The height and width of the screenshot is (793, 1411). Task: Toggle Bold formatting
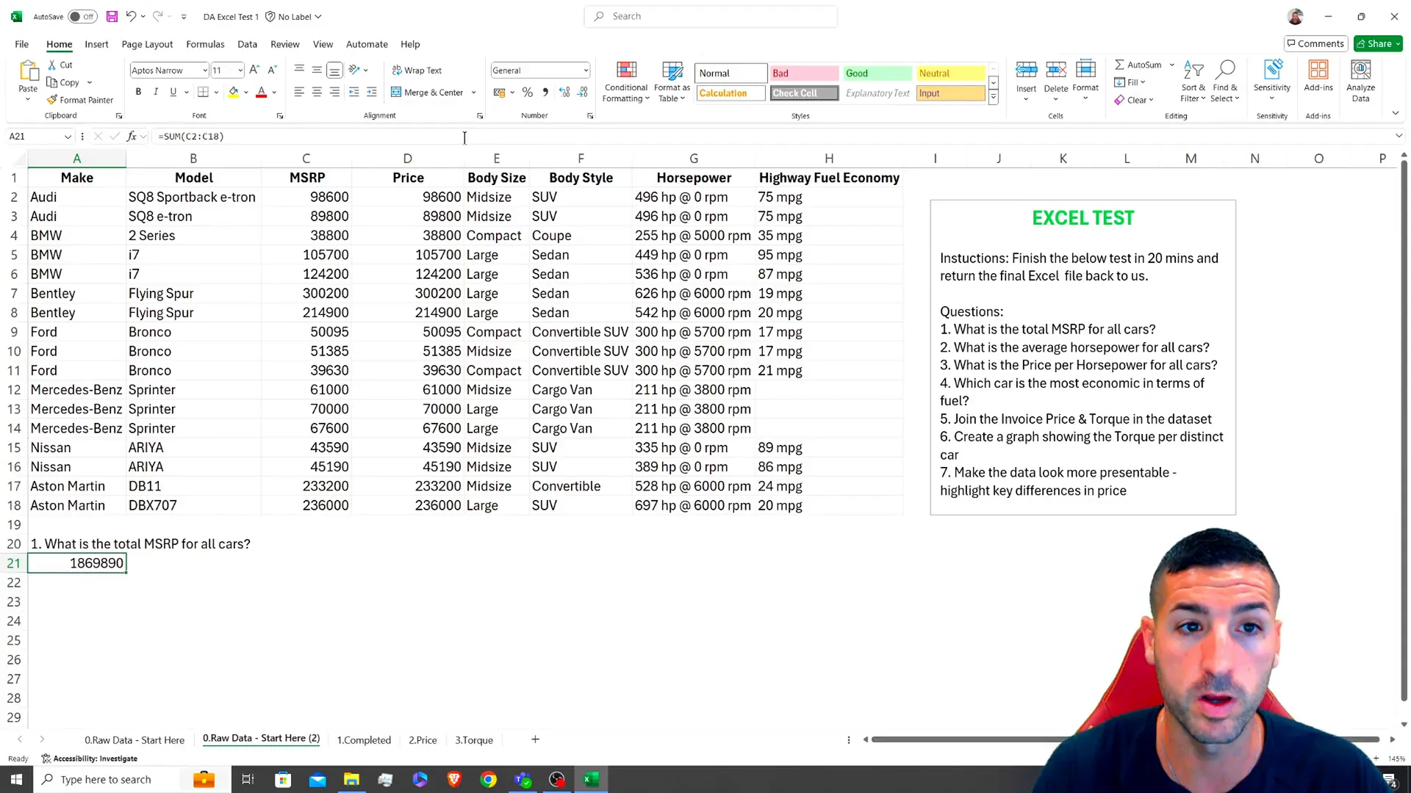click(x=138, y=92)
